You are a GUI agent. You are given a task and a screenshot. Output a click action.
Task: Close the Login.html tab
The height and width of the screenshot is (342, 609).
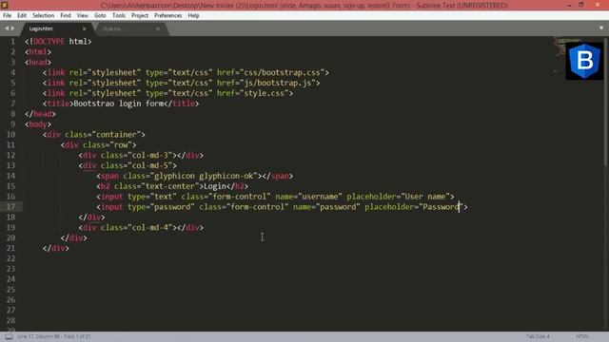(85, 28)
